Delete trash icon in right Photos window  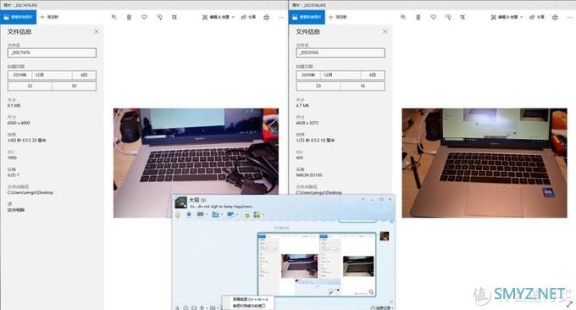click(418, 17)
